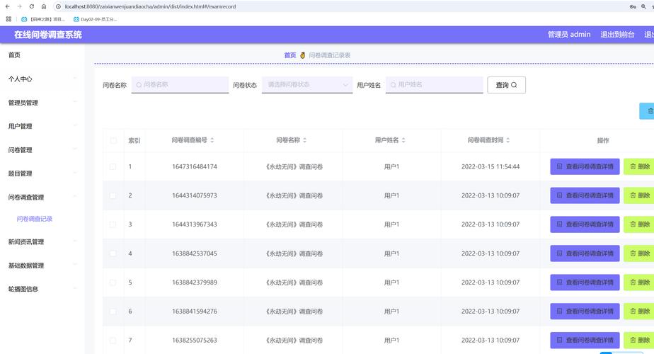This screenshot has height=354, width=654.
Task: Focus the 问卷名称 search field
Action: click(x=180, y=85)
